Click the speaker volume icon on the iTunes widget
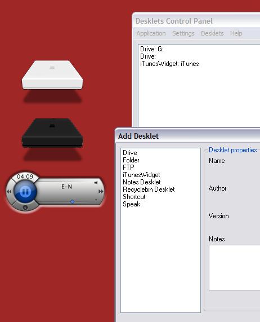This screenshot has height=322, width=260. click(x=96, y=183)
